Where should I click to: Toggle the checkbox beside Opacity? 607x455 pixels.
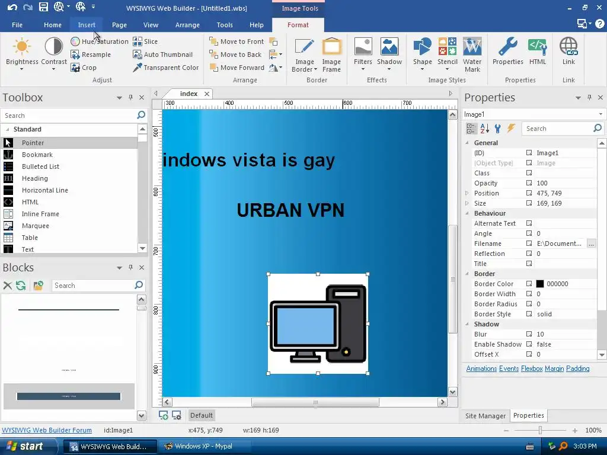coord(529,183)
